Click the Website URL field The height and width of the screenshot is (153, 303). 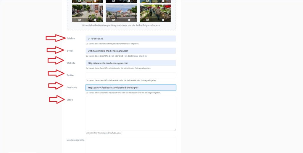pos(131,63)
